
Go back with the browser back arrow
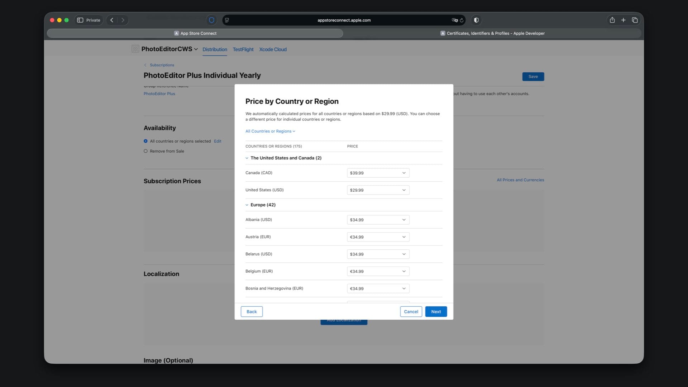click(112, 20)
